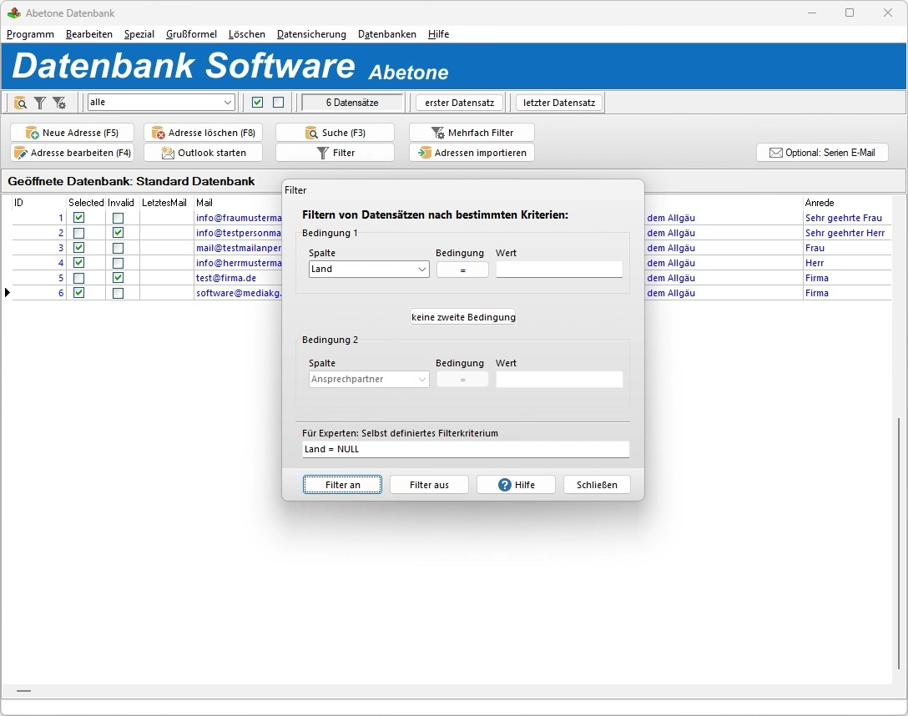Click the '=' operator in Bedingung 2
Viewport: 908px width, 716px height.
pos(462,380)
